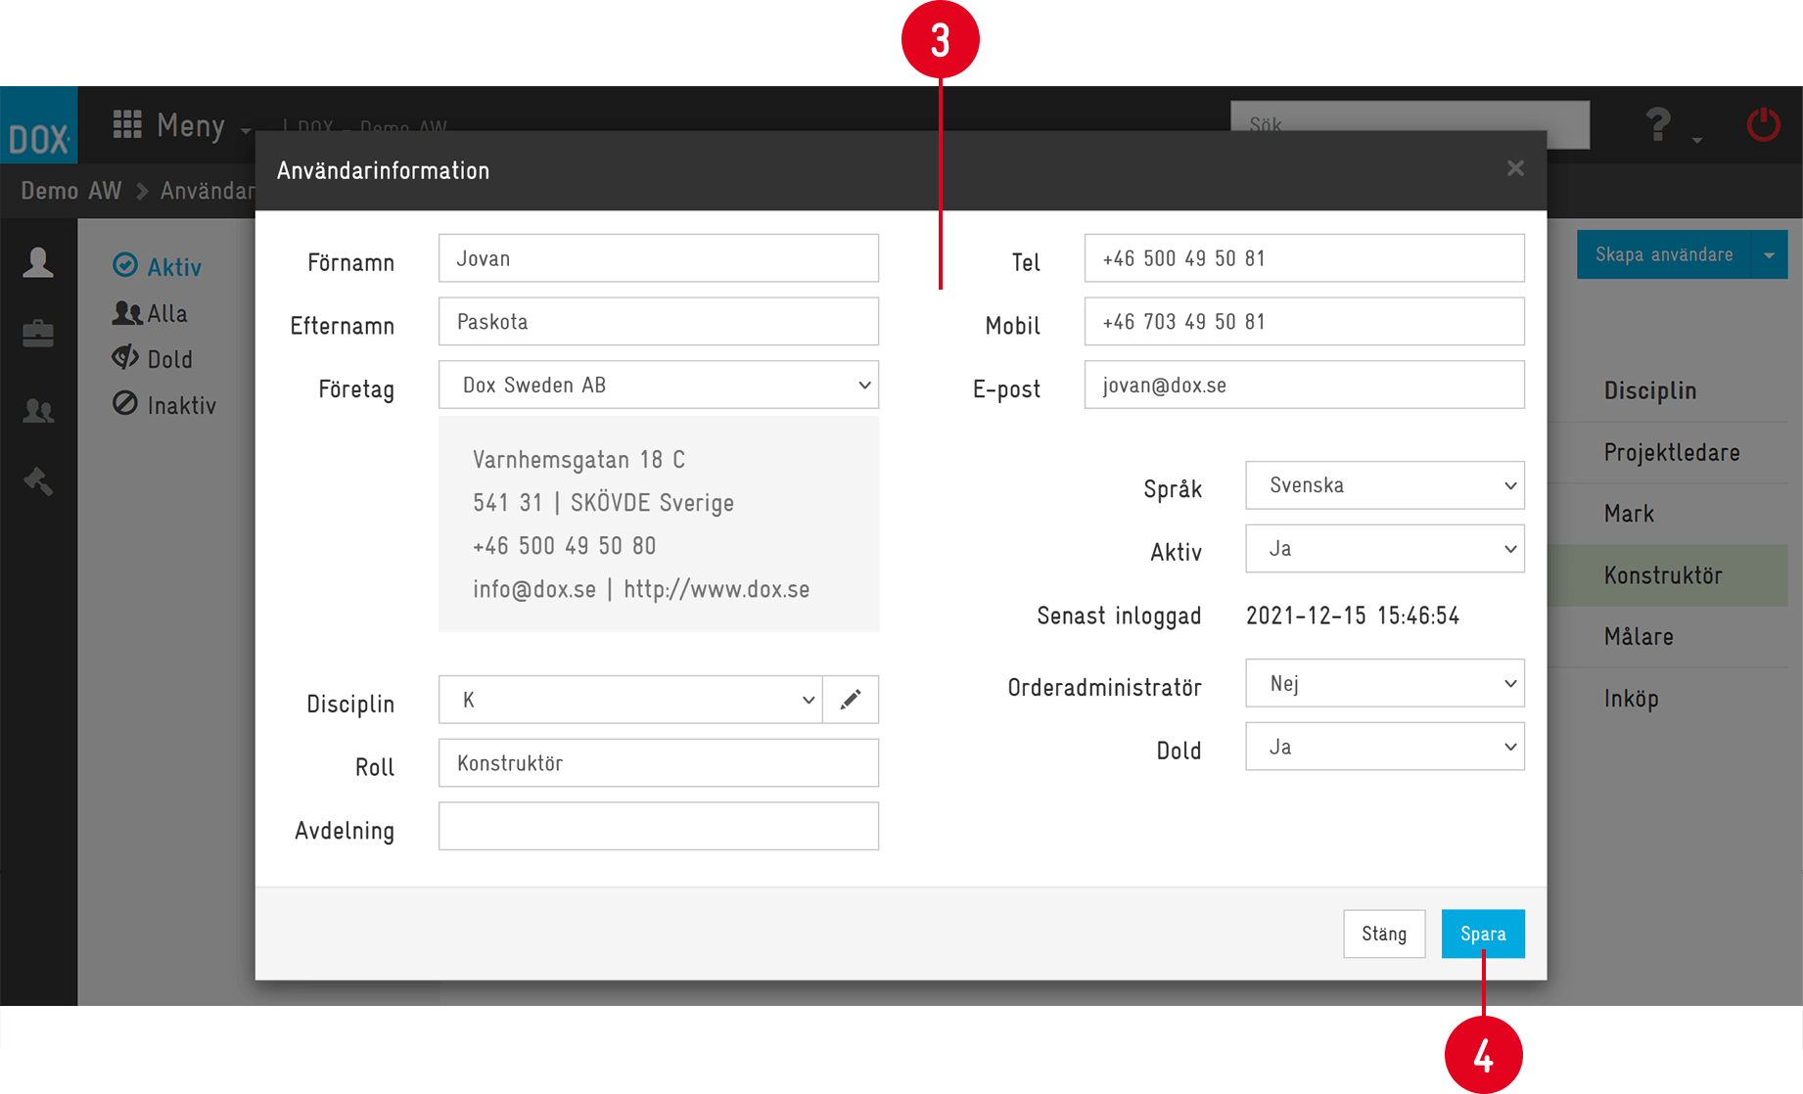Click the Sök search field
This screenshot has height=1094, width=1803.
point(1410,124)
